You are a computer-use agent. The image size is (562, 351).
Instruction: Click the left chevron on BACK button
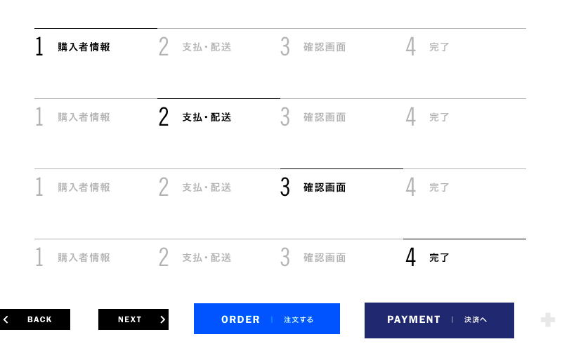tap(6, 319)
